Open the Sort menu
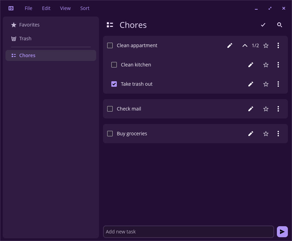 85,8
